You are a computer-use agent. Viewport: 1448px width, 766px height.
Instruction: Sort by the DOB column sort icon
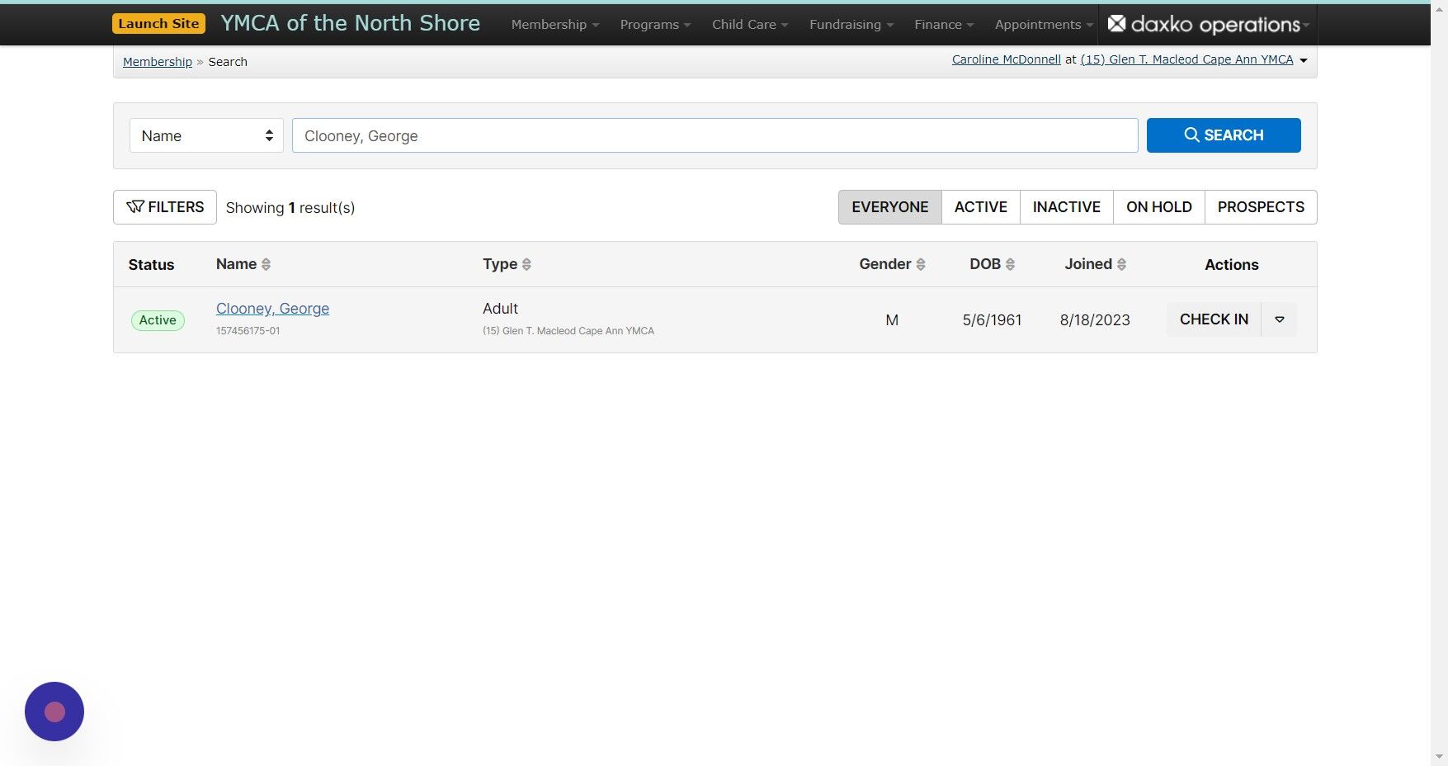pos(1011,263)
